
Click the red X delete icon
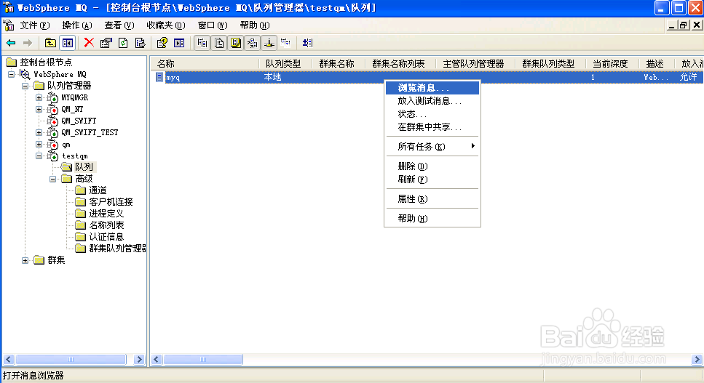pos(89,43)
